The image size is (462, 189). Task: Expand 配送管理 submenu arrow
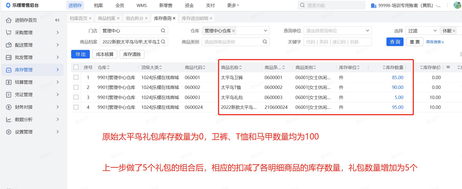(x=58, y=45)
